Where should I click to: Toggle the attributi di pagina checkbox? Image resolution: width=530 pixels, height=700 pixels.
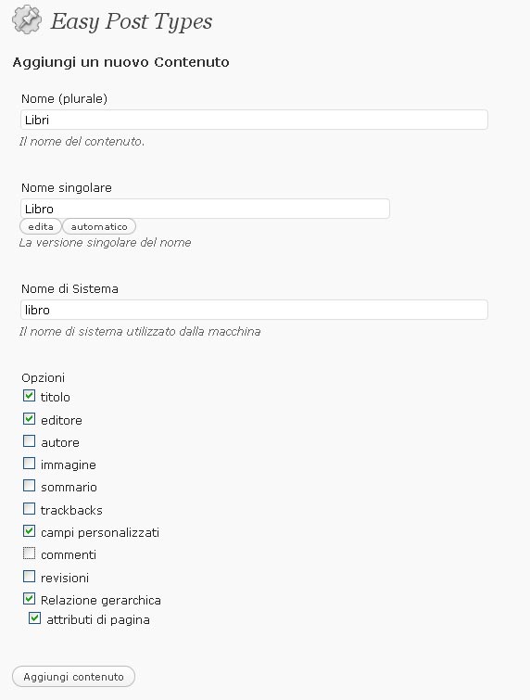click(x=35, y=618)
